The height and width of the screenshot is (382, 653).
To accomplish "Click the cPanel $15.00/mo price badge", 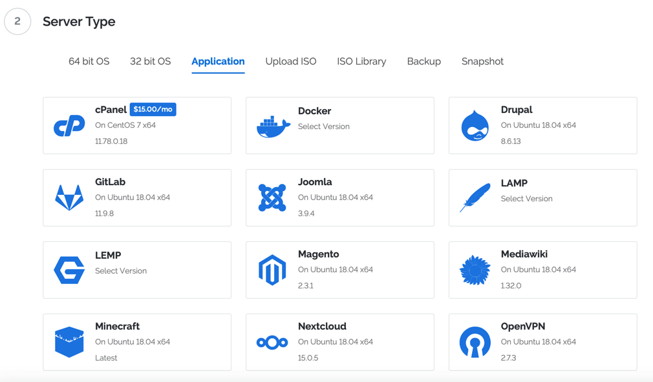I will pos(153,109).
